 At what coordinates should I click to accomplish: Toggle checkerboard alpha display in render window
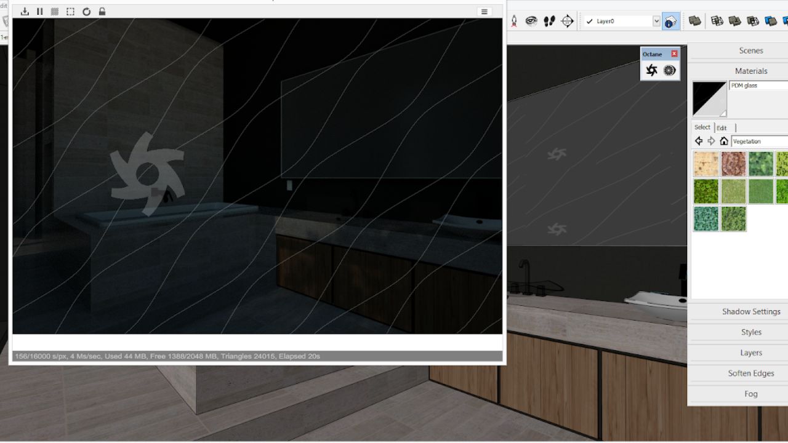54,11
